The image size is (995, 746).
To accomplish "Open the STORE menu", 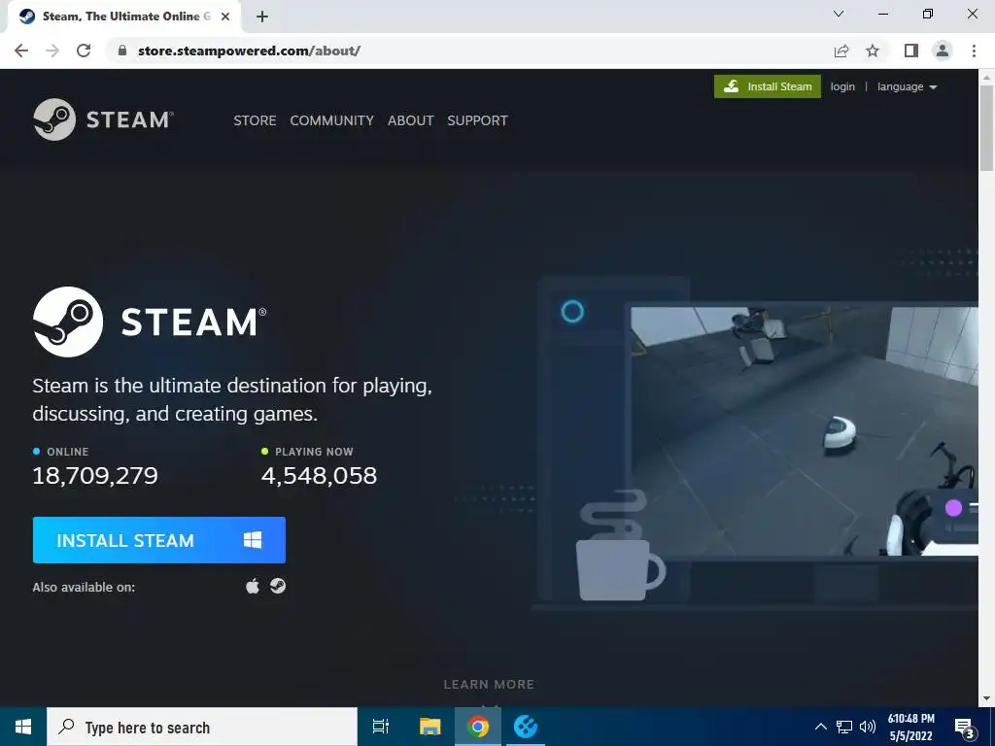I will point(255,120).
